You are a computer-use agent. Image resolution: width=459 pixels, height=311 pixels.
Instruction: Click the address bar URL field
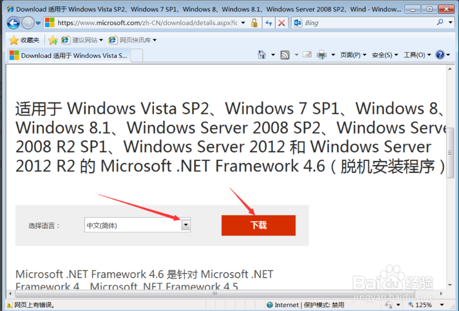[146, 23]
